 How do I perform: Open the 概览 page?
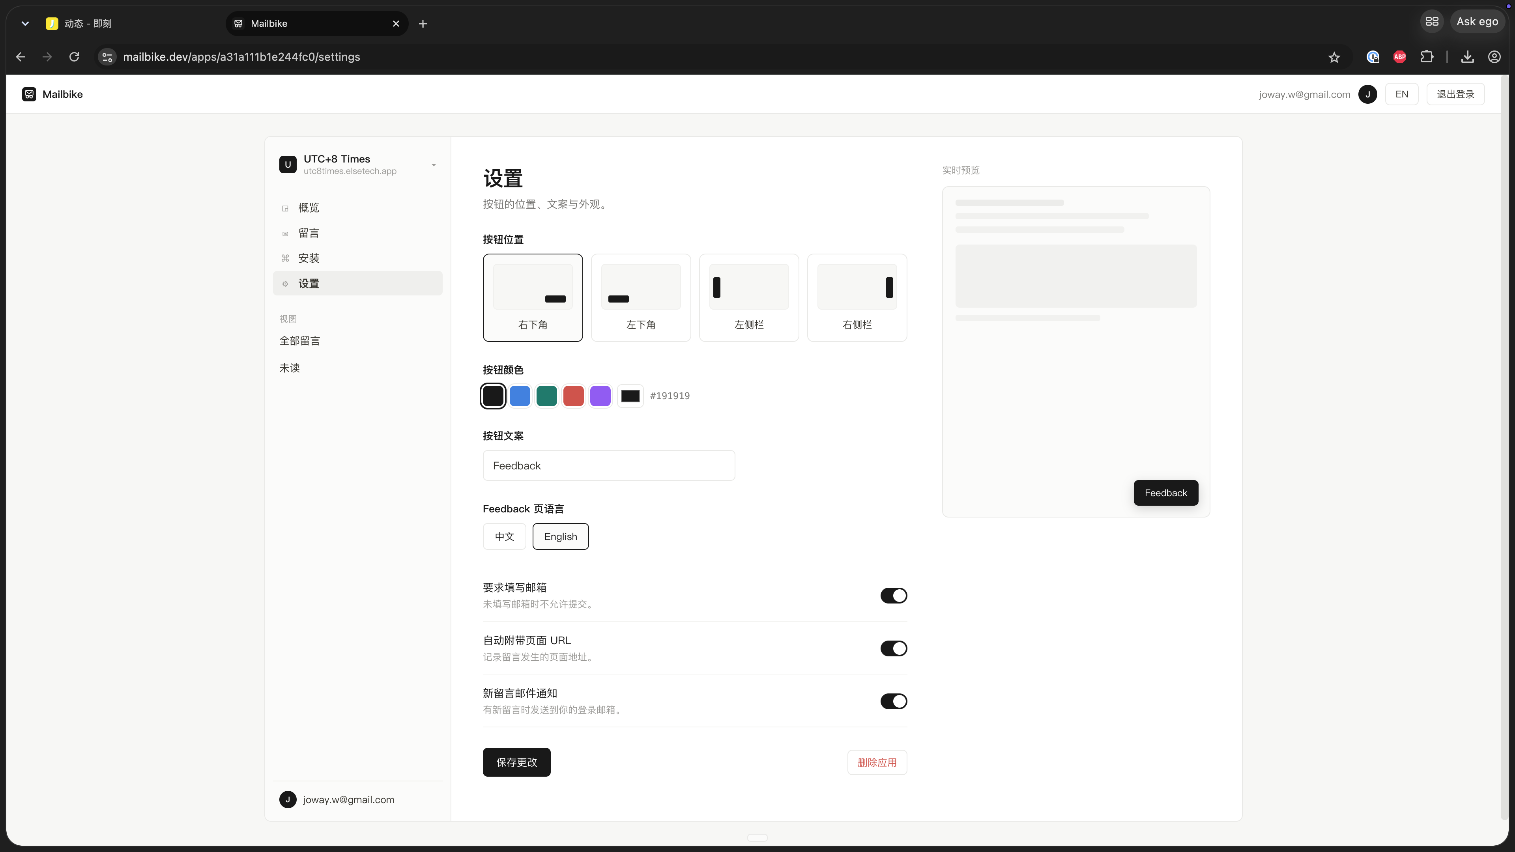(357, 208)
